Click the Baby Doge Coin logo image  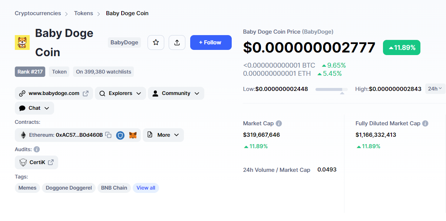click(x=22, y=42)
